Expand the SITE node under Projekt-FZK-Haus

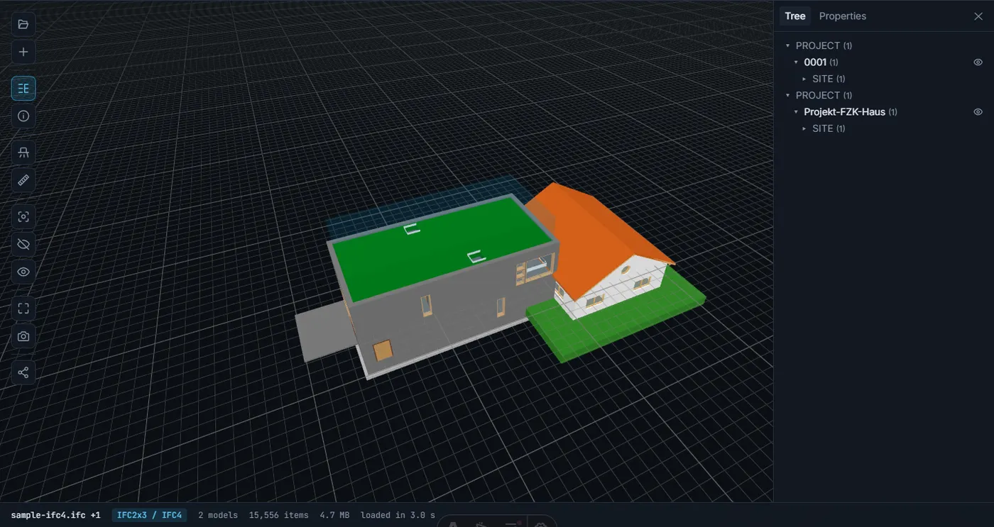tap(804, 128)
